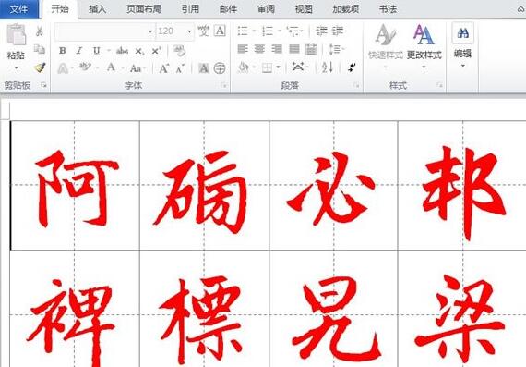Open the font size 120 dropdown
Image resolution: width=526 pixels, height=367 pixels.
point(189,31)
